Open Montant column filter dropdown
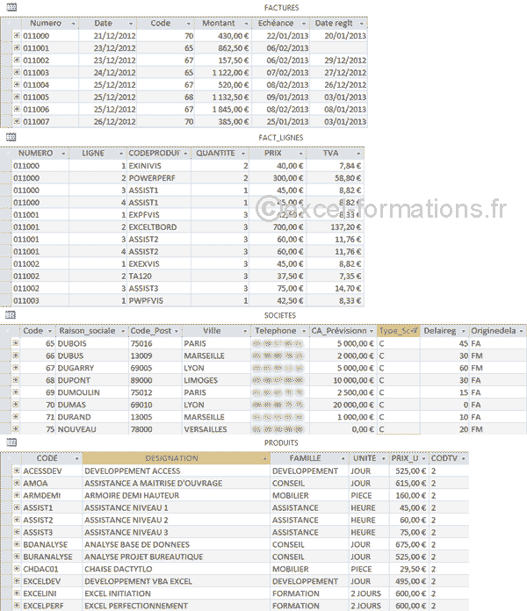Screen dimensions: 527x611 [x=246, y=24]
